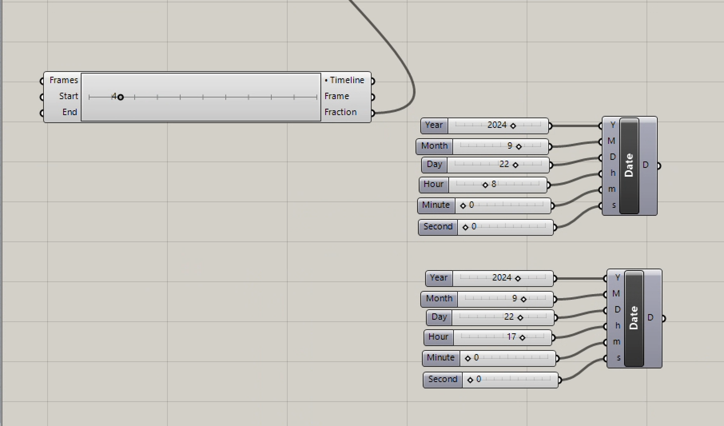This screenshot has height=426, width=724.
Task: Click the Second slider grip in the upper group
Action: pyautogui.click(x=465, y=227)
